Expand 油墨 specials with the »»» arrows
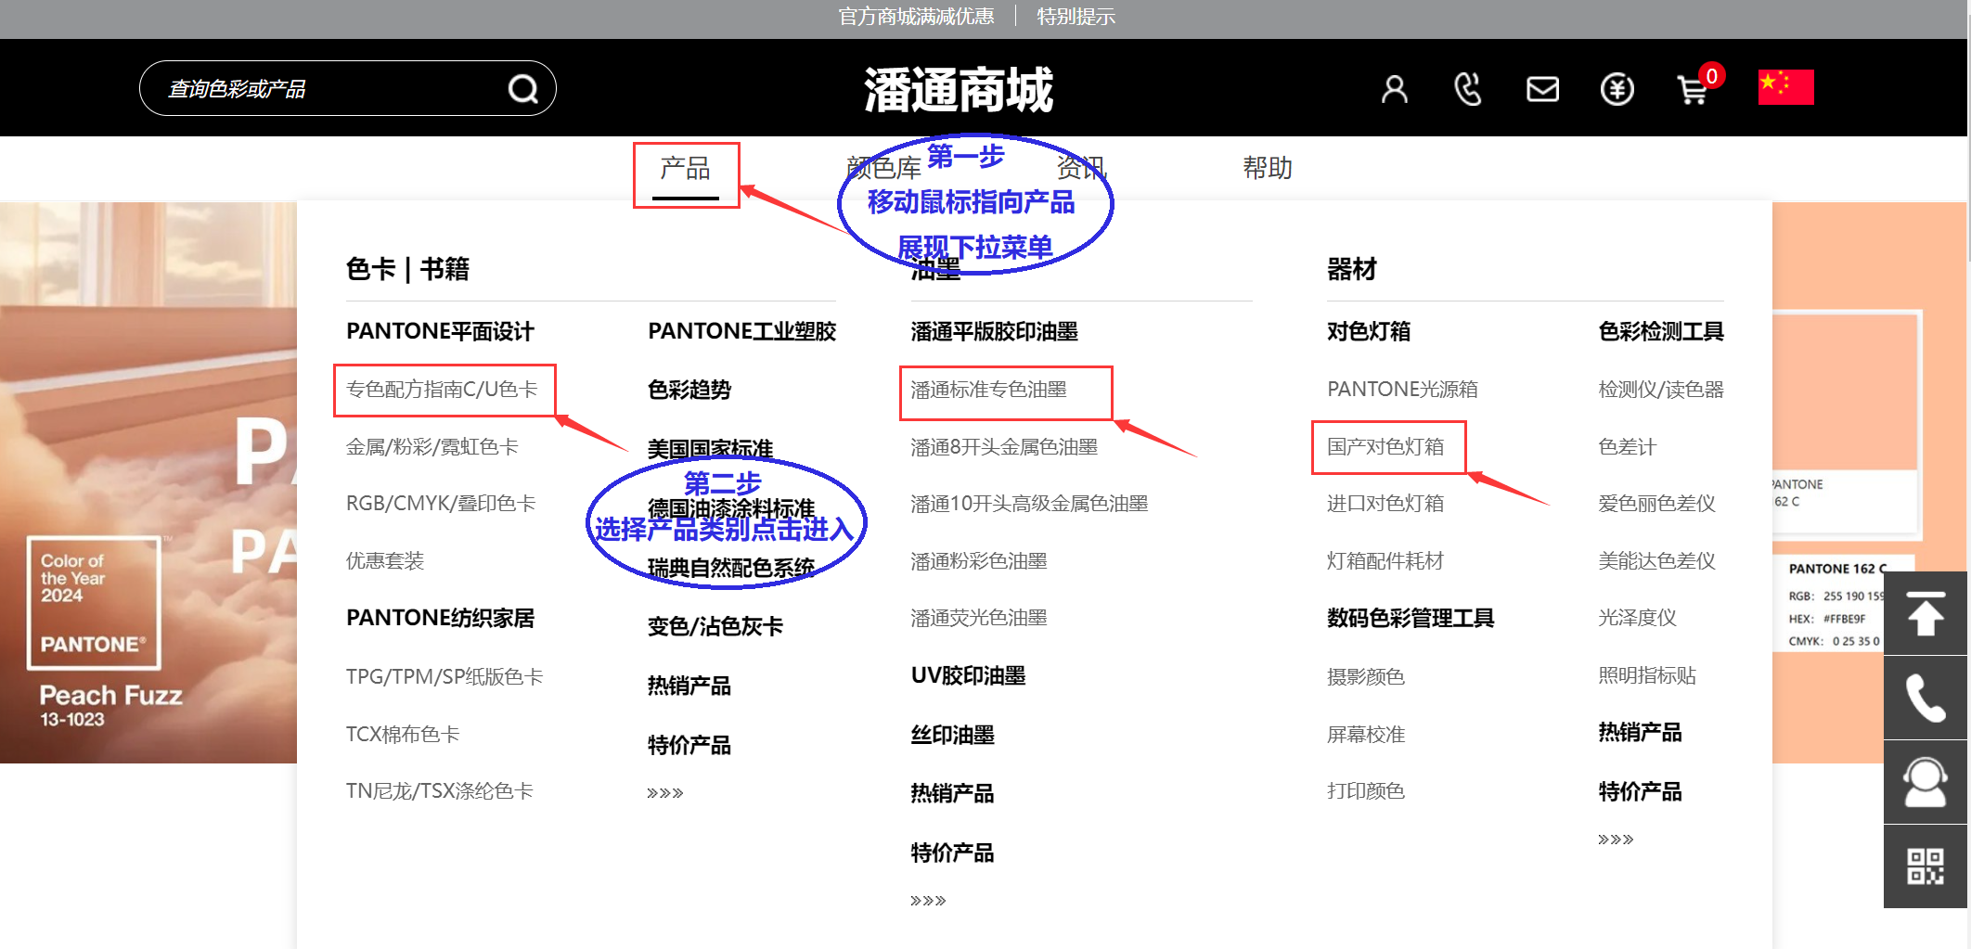 tap(927, 898)
